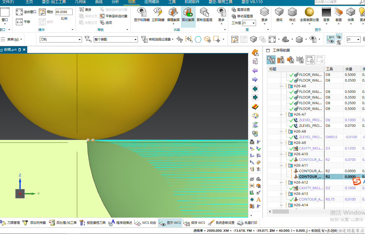Select the CONTOUR_A operation with tool R0.75

[x=316, y=199]
